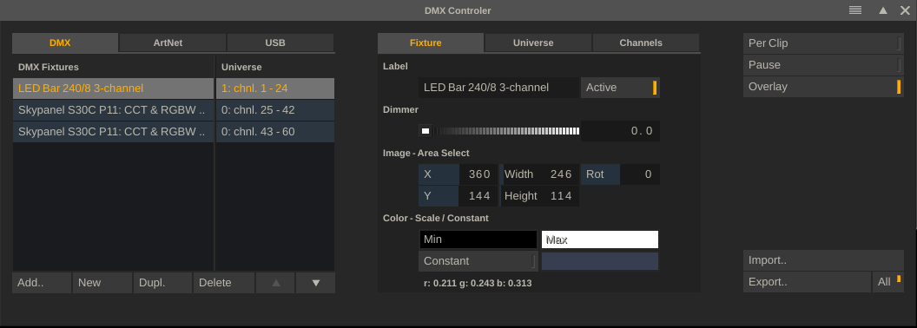
Task: Open the constant color swatch
Action: (x=600, y=261)
